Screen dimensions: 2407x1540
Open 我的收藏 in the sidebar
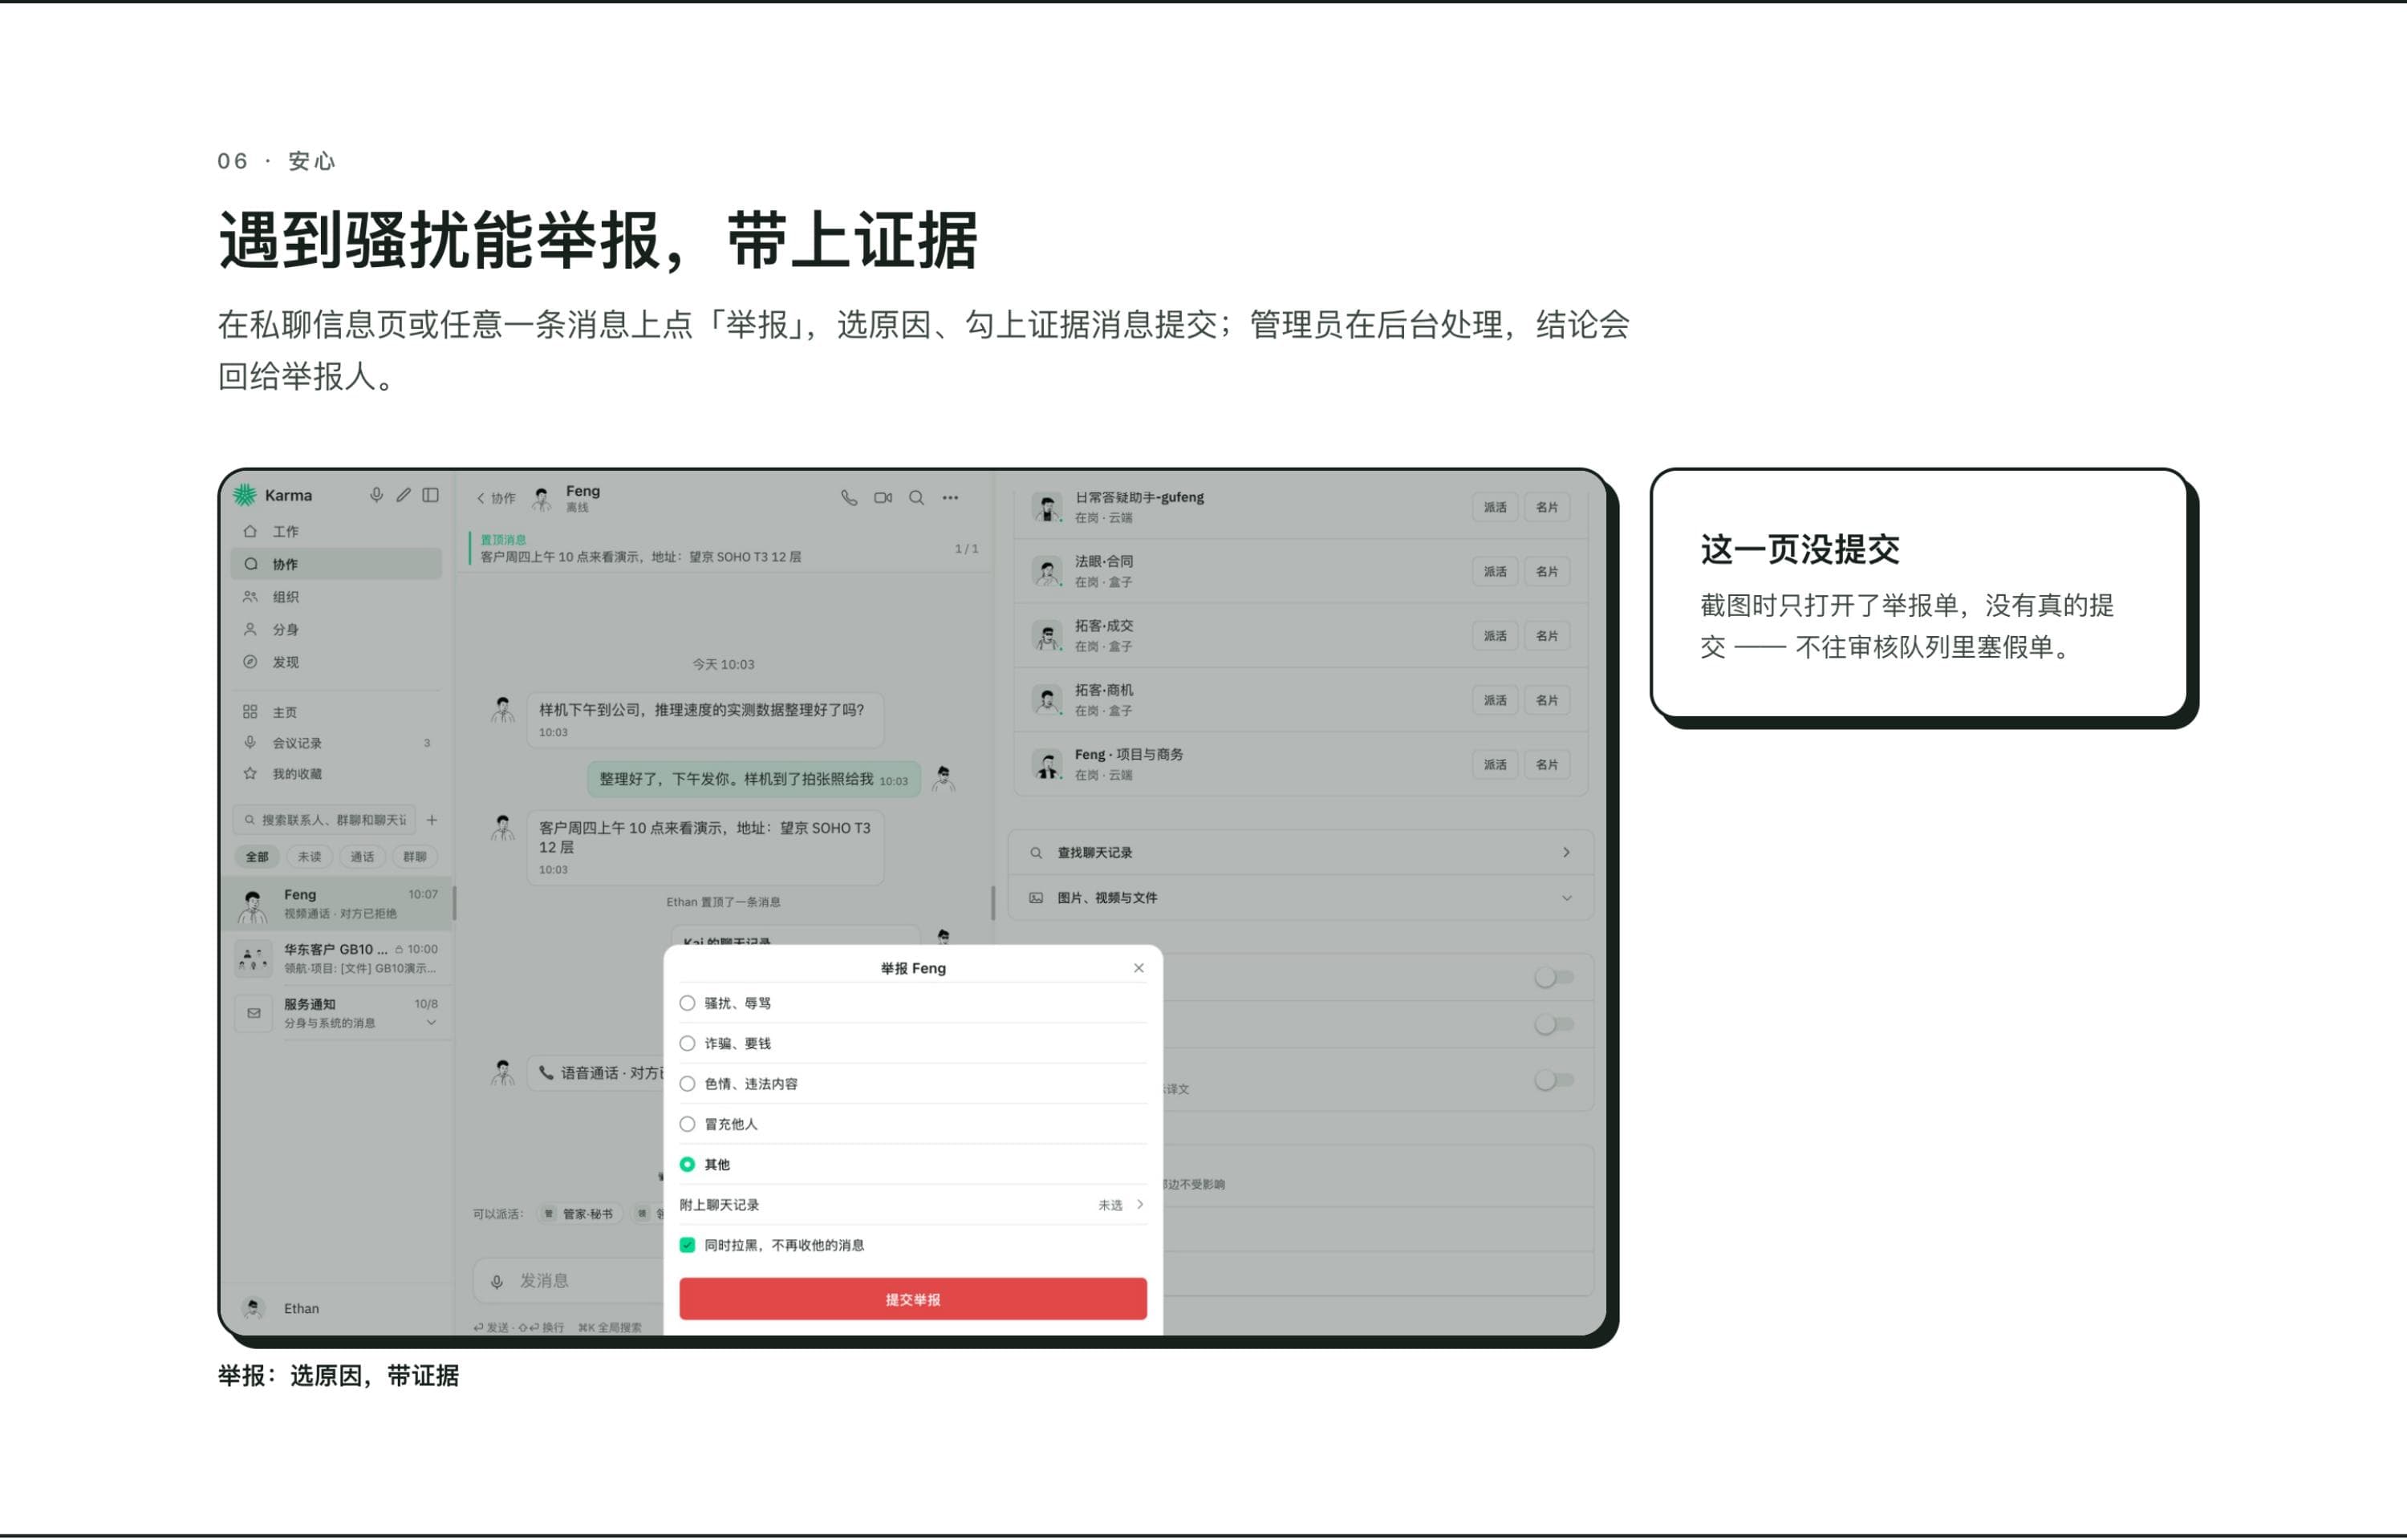(x=336, y=774)
